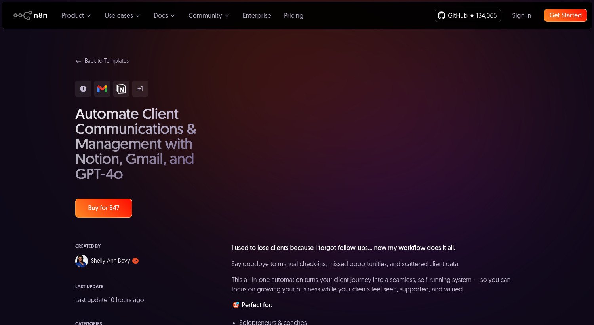Screen dimensions: 594x325
Task: Click the Buy for $47 button
Action: (103, 208)
